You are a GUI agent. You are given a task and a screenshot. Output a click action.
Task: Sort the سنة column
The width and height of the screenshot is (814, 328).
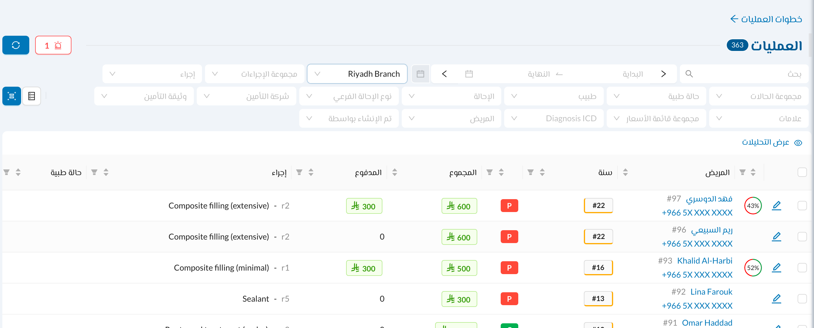[625, 172]
